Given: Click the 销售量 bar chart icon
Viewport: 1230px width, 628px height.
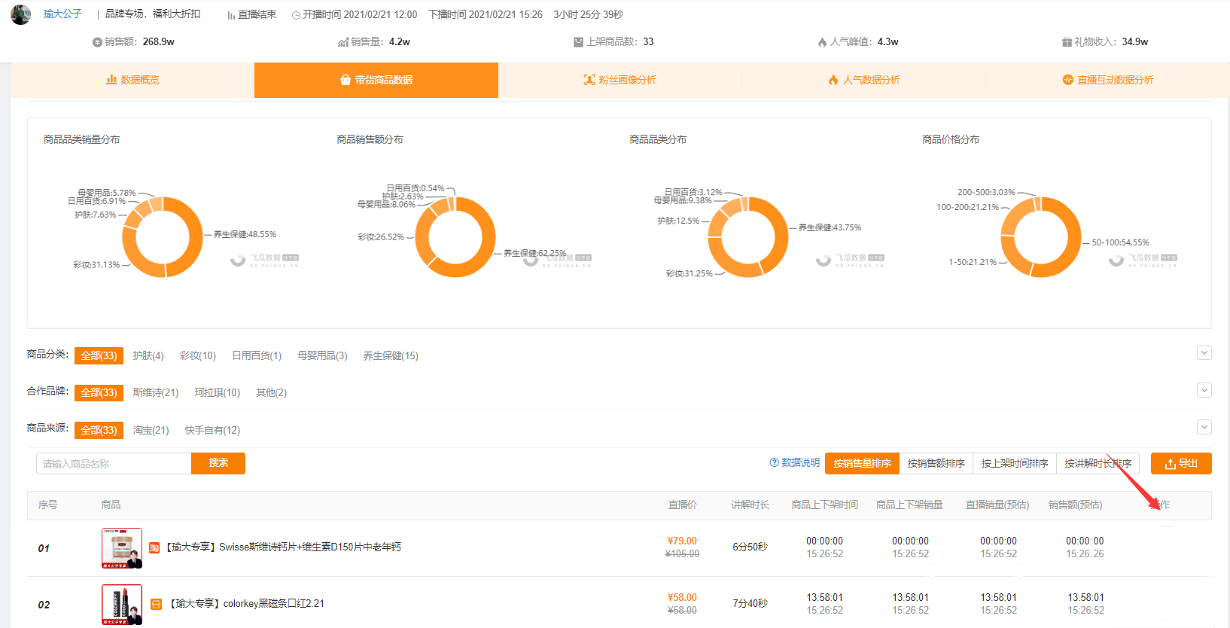Looking at the screenshot, I should [343, 42].
